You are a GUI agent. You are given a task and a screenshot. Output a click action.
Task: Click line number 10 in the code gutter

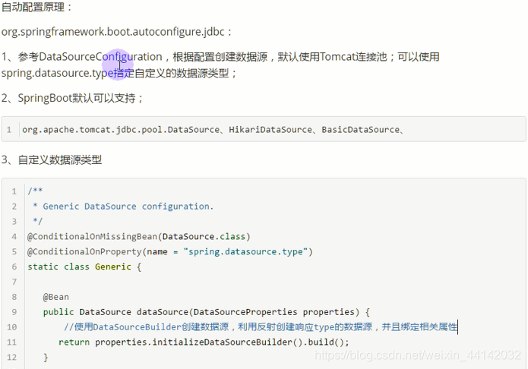click(12, 327)
